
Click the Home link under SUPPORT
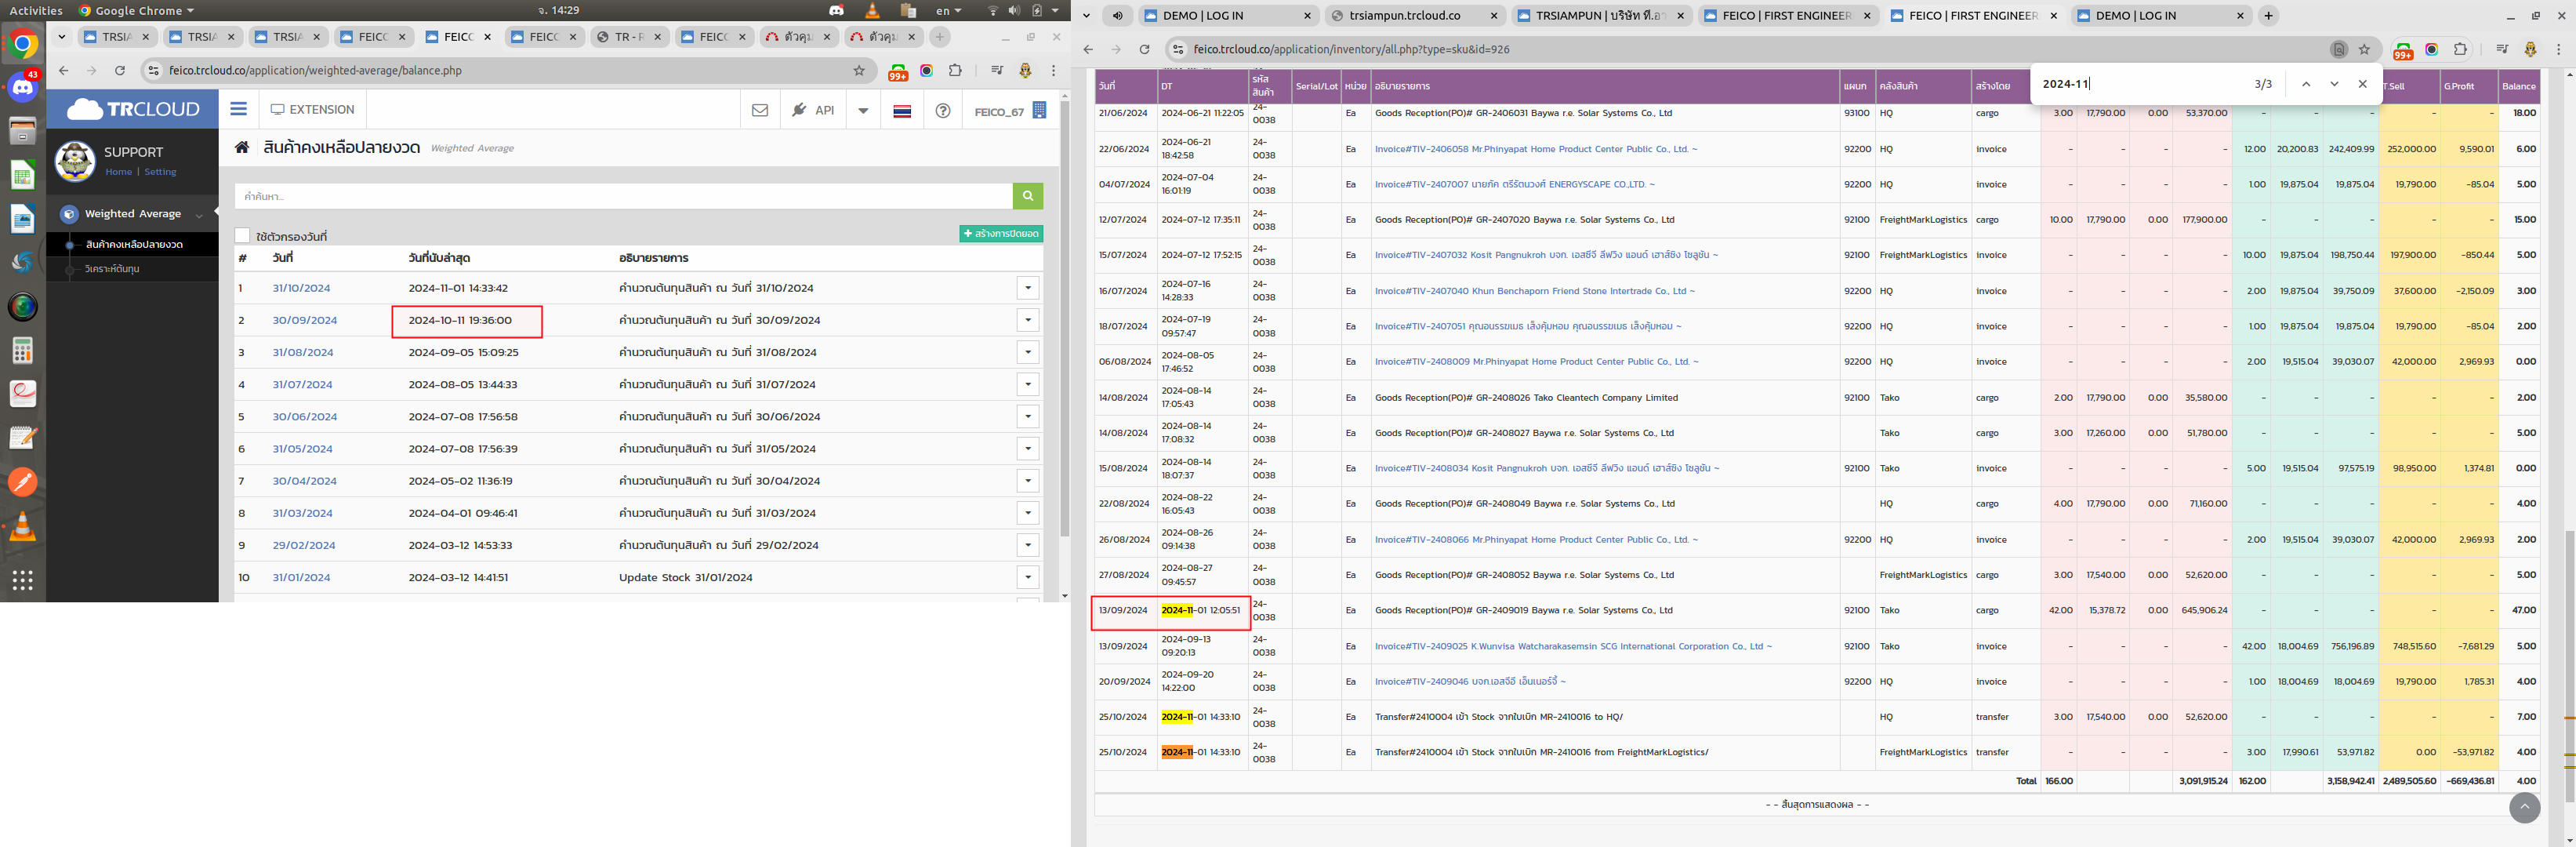(119, 172)
